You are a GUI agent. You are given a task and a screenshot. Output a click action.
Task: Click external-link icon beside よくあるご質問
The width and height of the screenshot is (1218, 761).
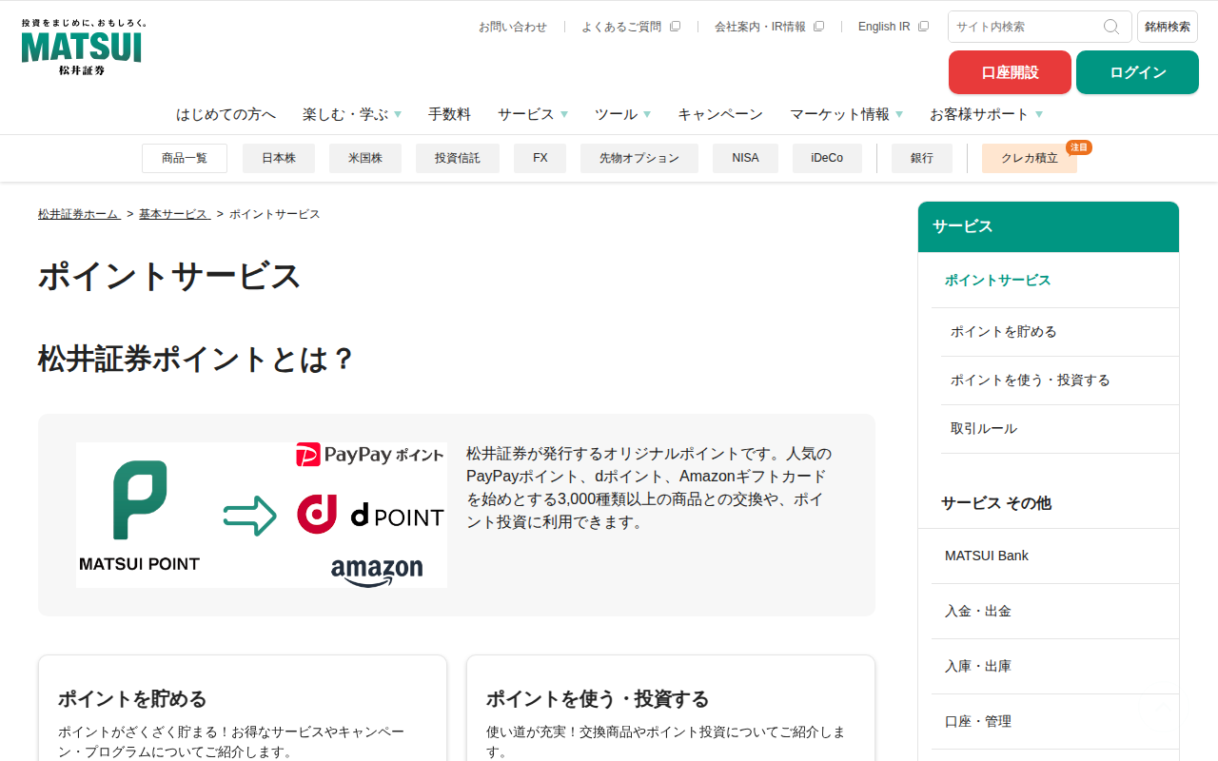(675, 27)
